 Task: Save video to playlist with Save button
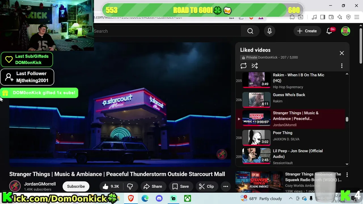[181, 186]
